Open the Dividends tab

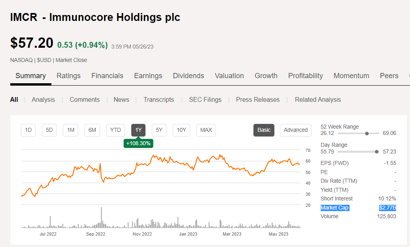tap(188, 76)
